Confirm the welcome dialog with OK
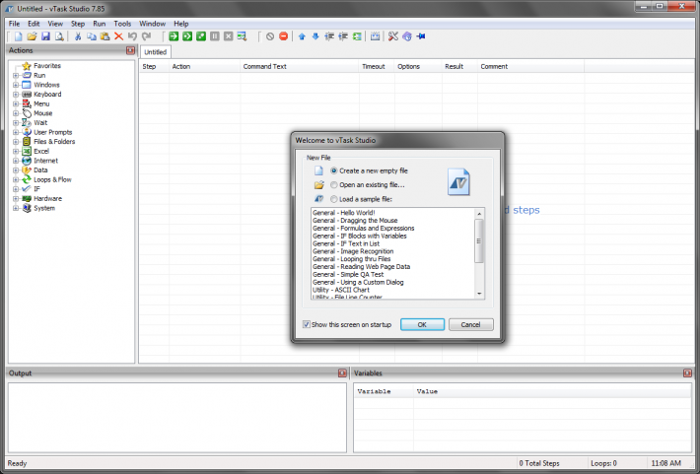The image size is (700, 474). [422, 324]
